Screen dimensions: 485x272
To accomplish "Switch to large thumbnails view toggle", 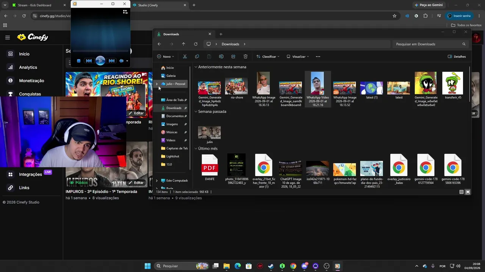I will pos(468,192).
